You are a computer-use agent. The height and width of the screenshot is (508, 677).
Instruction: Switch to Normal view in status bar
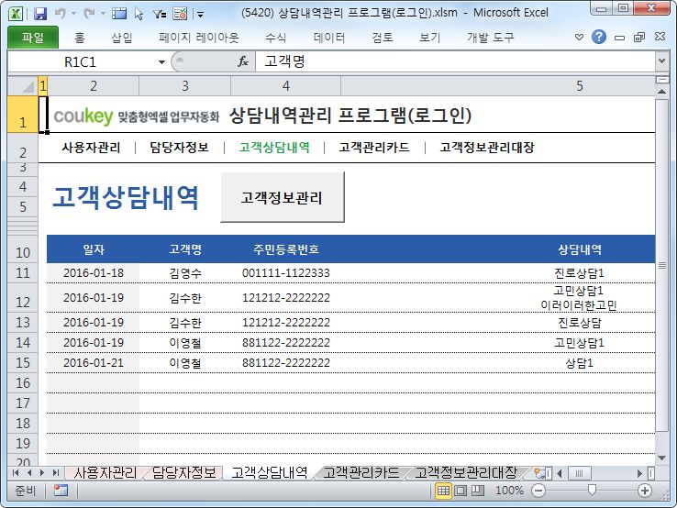click(x=443, y=491)
